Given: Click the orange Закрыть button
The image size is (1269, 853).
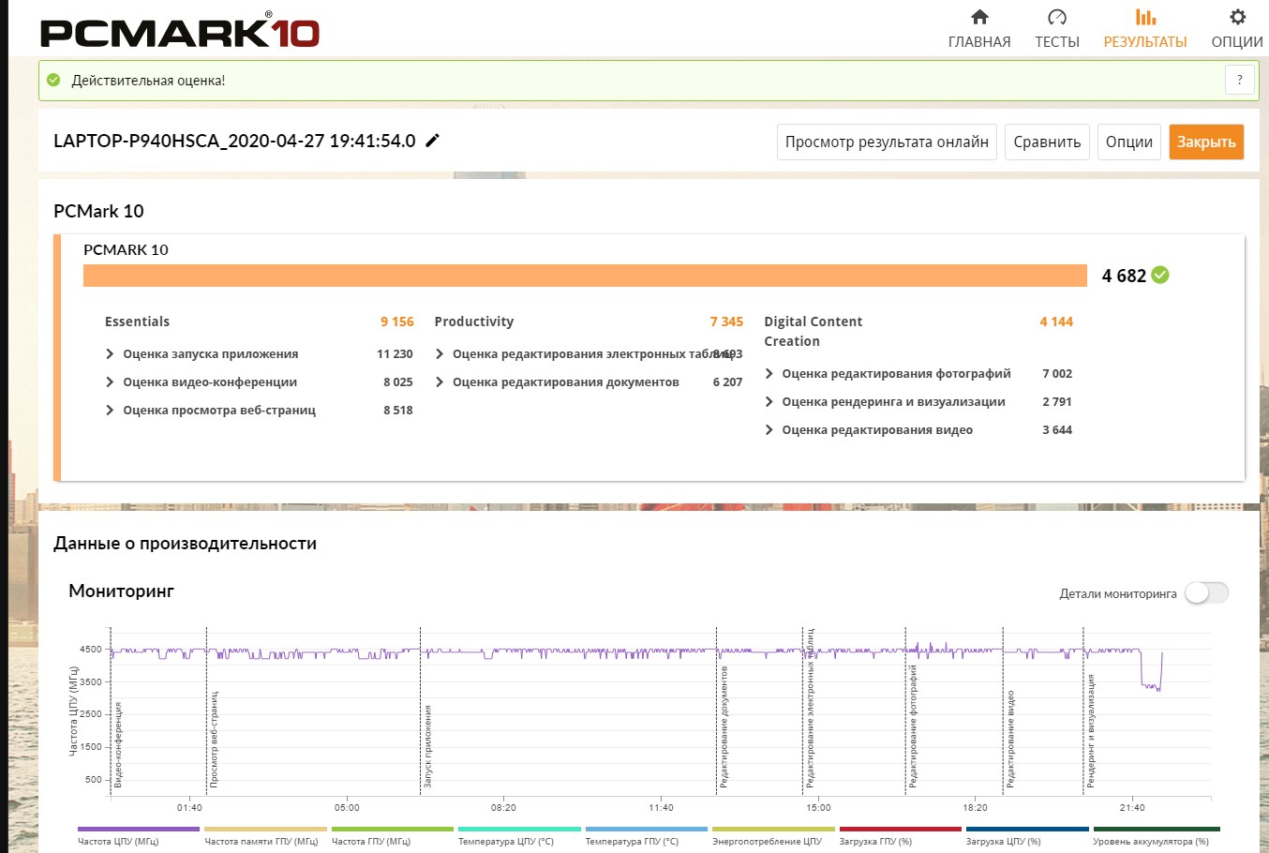Looking at the screenshot, I should click(x=1206, y=142).
